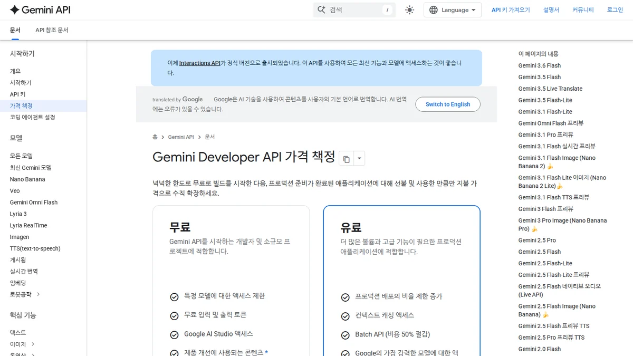The width and height of the screenshot is (633, 356).
Task: Jump to Gemini 3.5 Live Translate section
Action: pyautogui.click(x=550, y=89)
